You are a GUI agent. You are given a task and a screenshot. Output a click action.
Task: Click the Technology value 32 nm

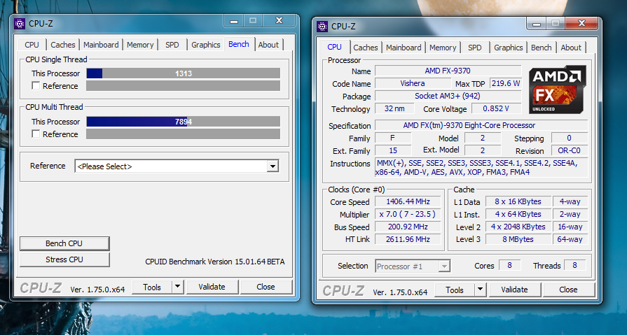(394, 108)
